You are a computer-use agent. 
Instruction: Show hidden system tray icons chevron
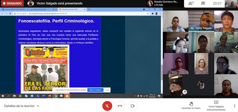135,96
